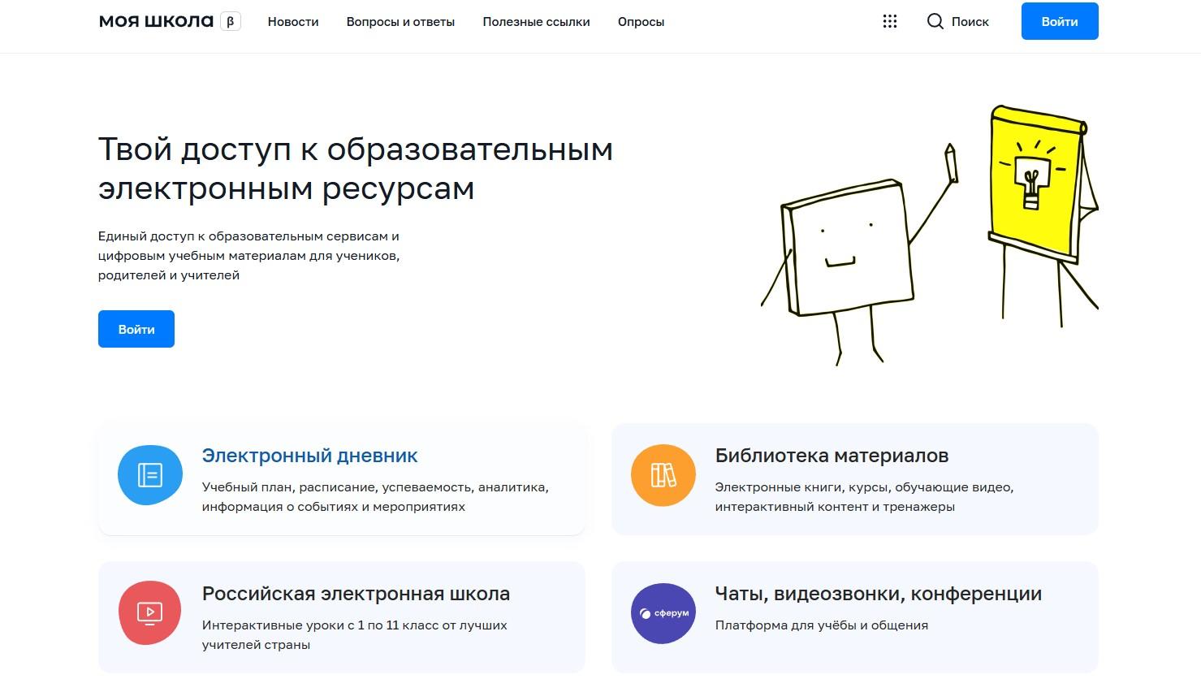Open Чаты, видеозвонки, конференции title
Screen dimensions: 1201x692
click(x=878, y=594)
